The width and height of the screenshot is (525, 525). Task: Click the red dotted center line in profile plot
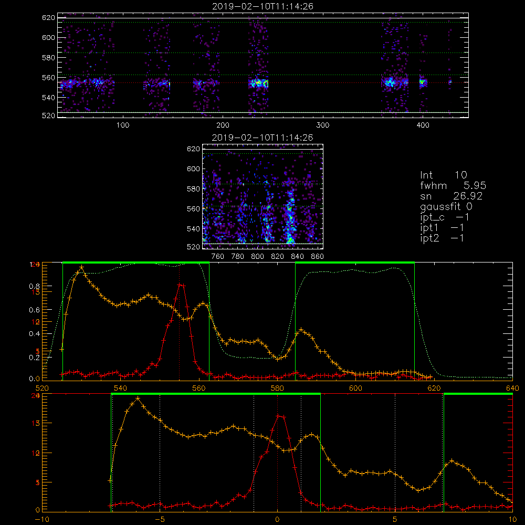[179, 321]
